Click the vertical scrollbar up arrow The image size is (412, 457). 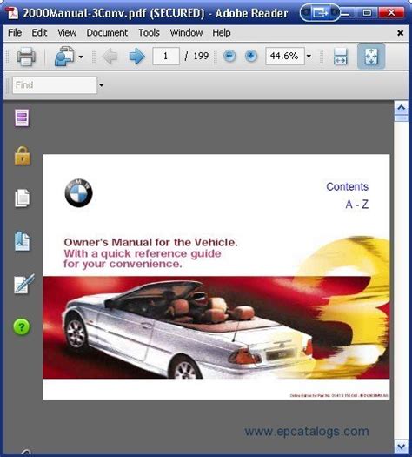click(x=402, y=108)
